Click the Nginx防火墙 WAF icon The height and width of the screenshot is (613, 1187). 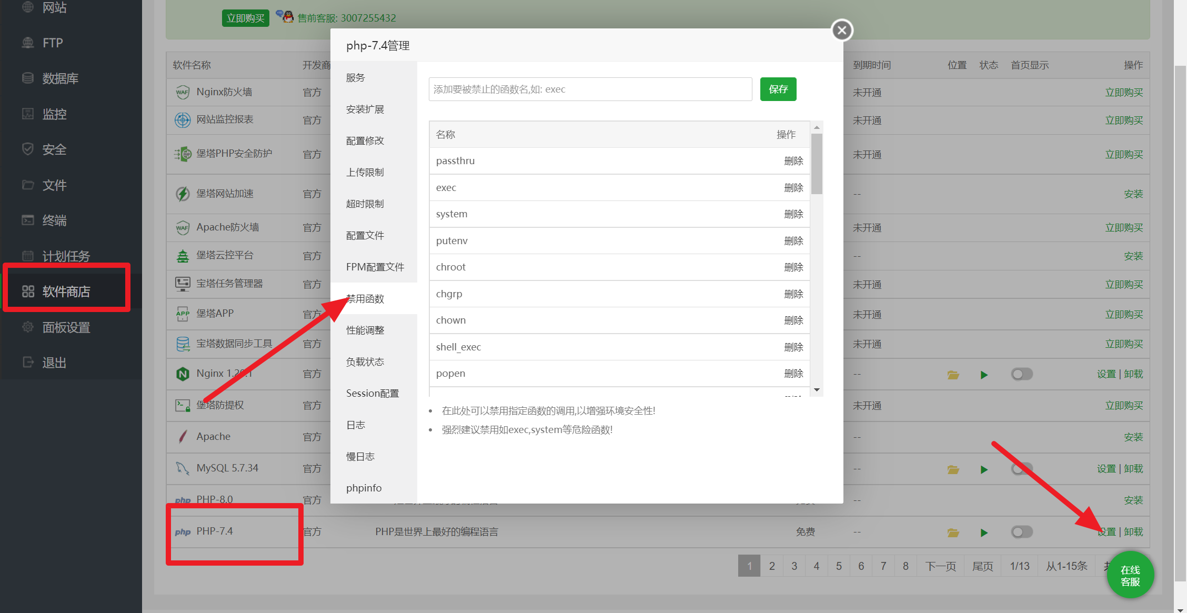pos(182,92)
